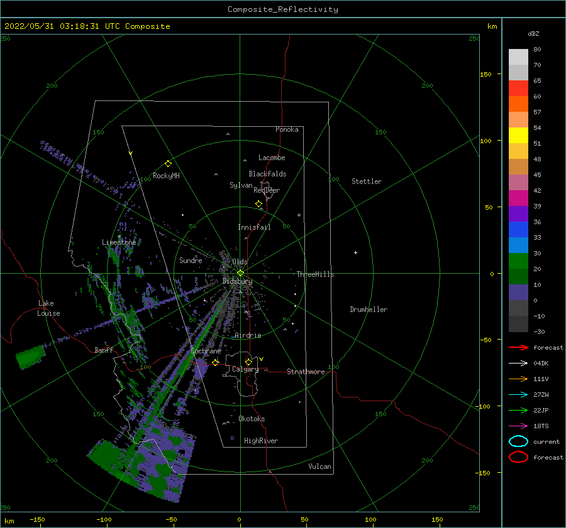Click the Vulcan label
Viewport: 566px width, 528px height.
320,466
